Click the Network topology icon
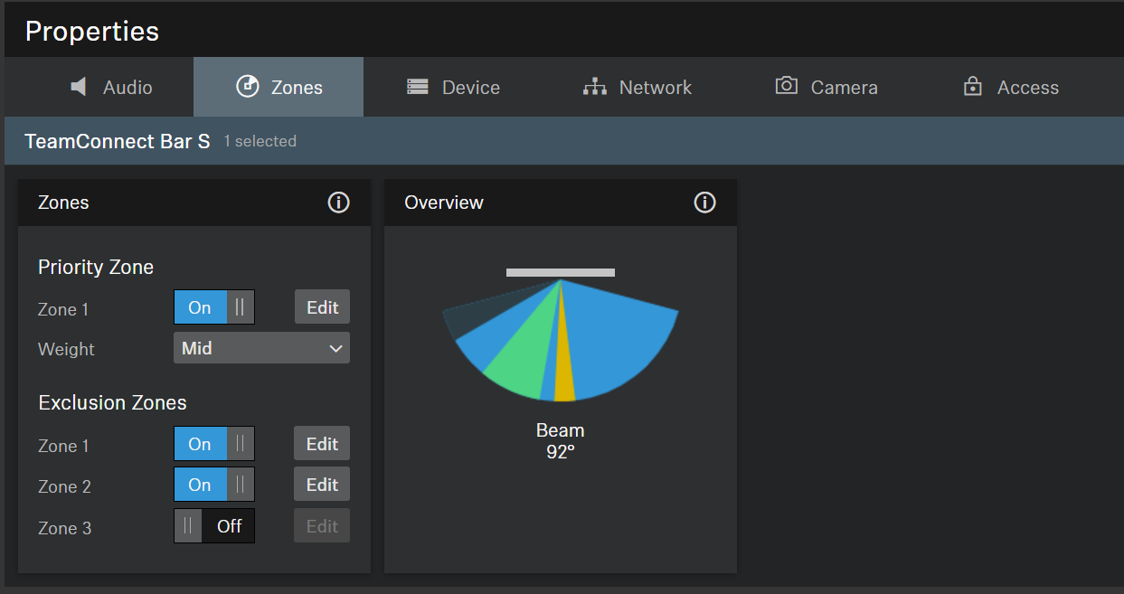1124x594 pixels. pyautogui.click(x=594, y=87)
